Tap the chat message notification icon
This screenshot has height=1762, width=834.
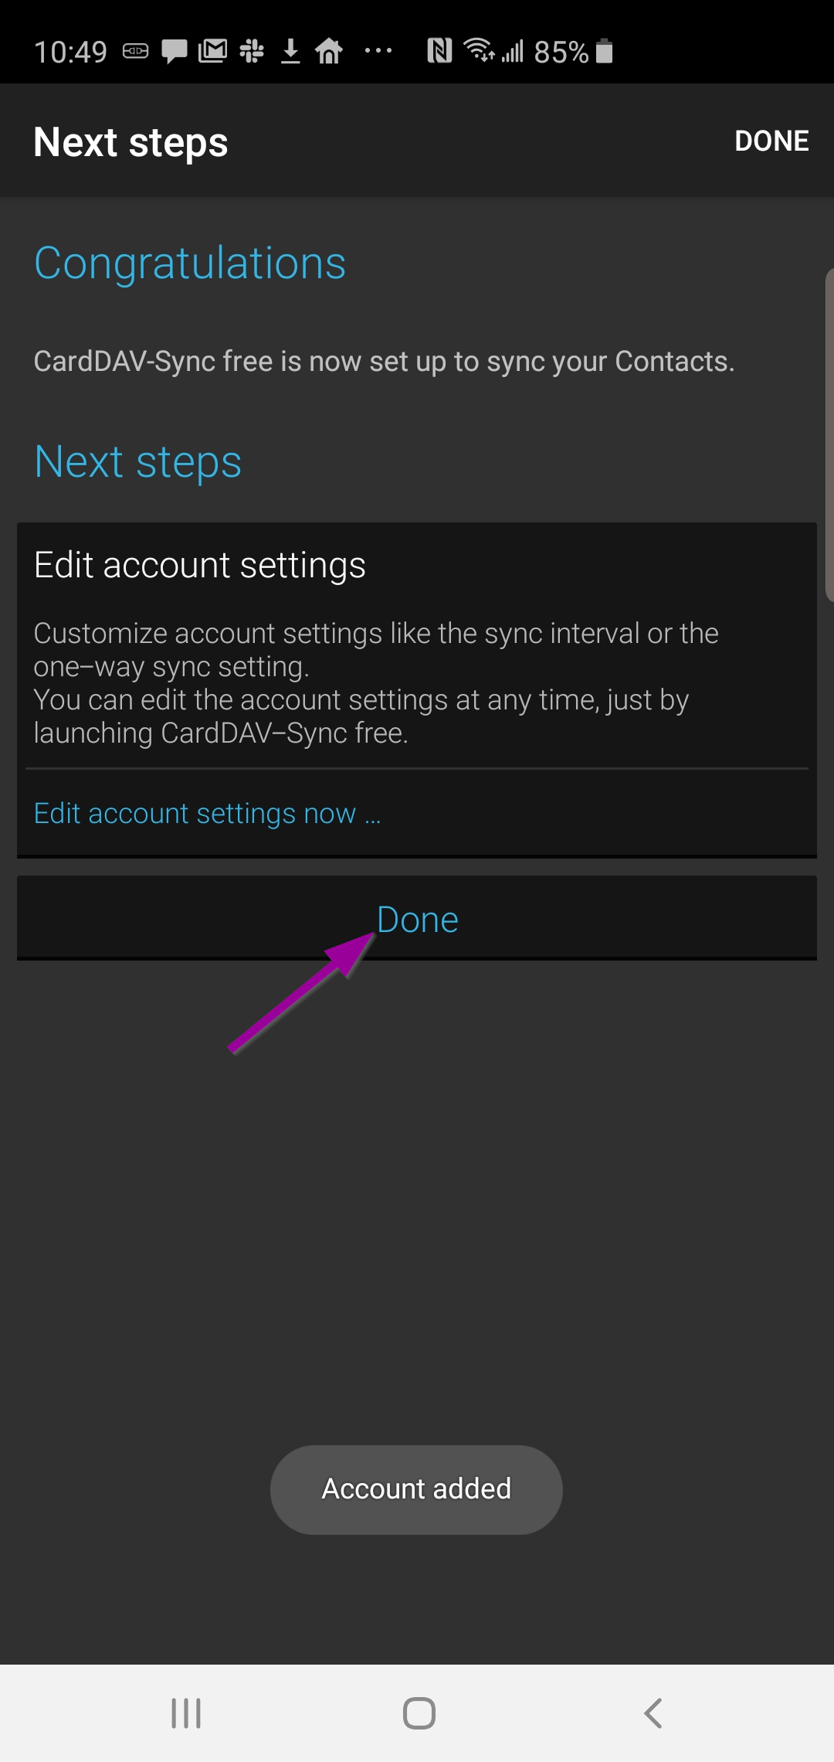174,52
